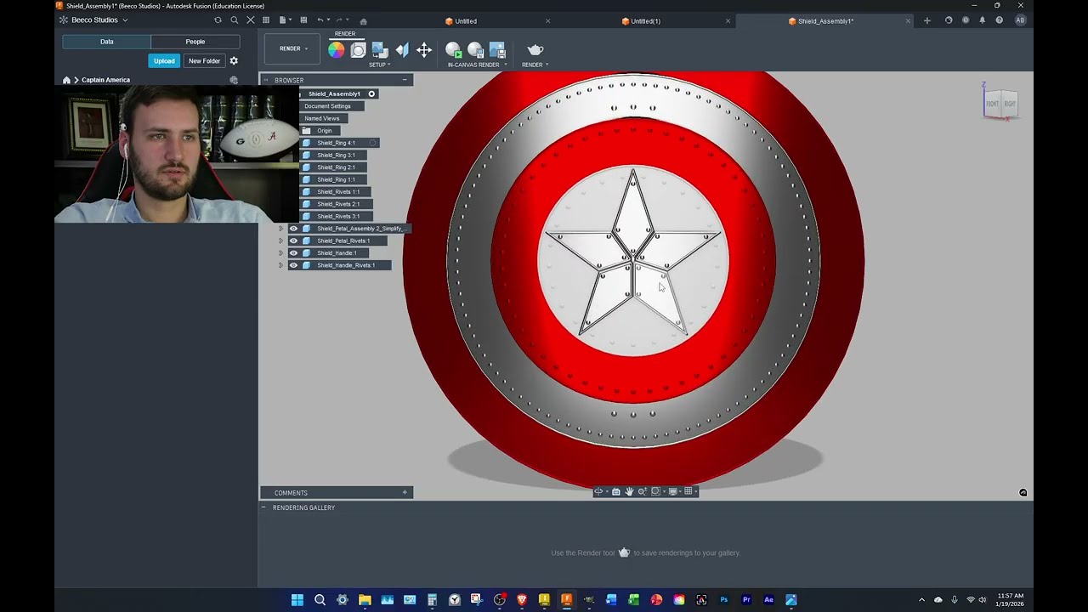Capture Image from canvas
This screenshot has height=612, width=1088.
click(497, 50)
